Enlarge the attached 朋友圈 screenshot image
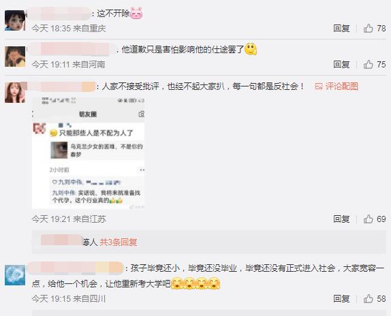 click(x=89, y=153)
